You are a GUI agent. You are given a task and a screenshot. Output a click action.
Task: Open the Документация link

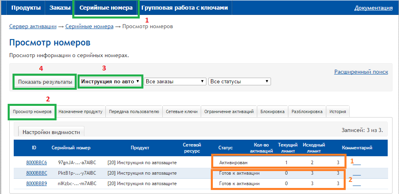click(373, 8)
